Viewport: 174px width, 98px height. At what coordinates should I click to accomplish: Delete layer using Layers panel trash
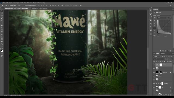point(171,95)
